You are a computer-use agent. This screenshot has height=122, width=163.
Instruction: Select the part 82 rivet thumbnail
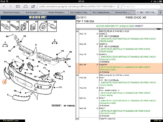(52, 26)
